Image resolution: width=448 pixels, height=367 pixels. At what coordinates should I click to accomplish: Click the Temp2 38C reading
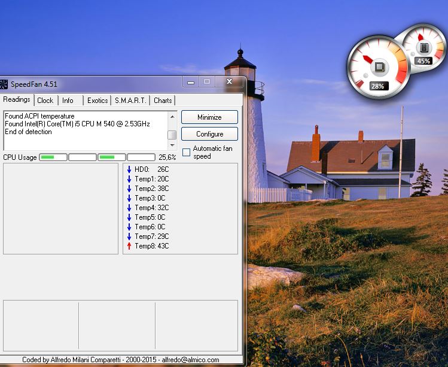[x=151, y=189]
